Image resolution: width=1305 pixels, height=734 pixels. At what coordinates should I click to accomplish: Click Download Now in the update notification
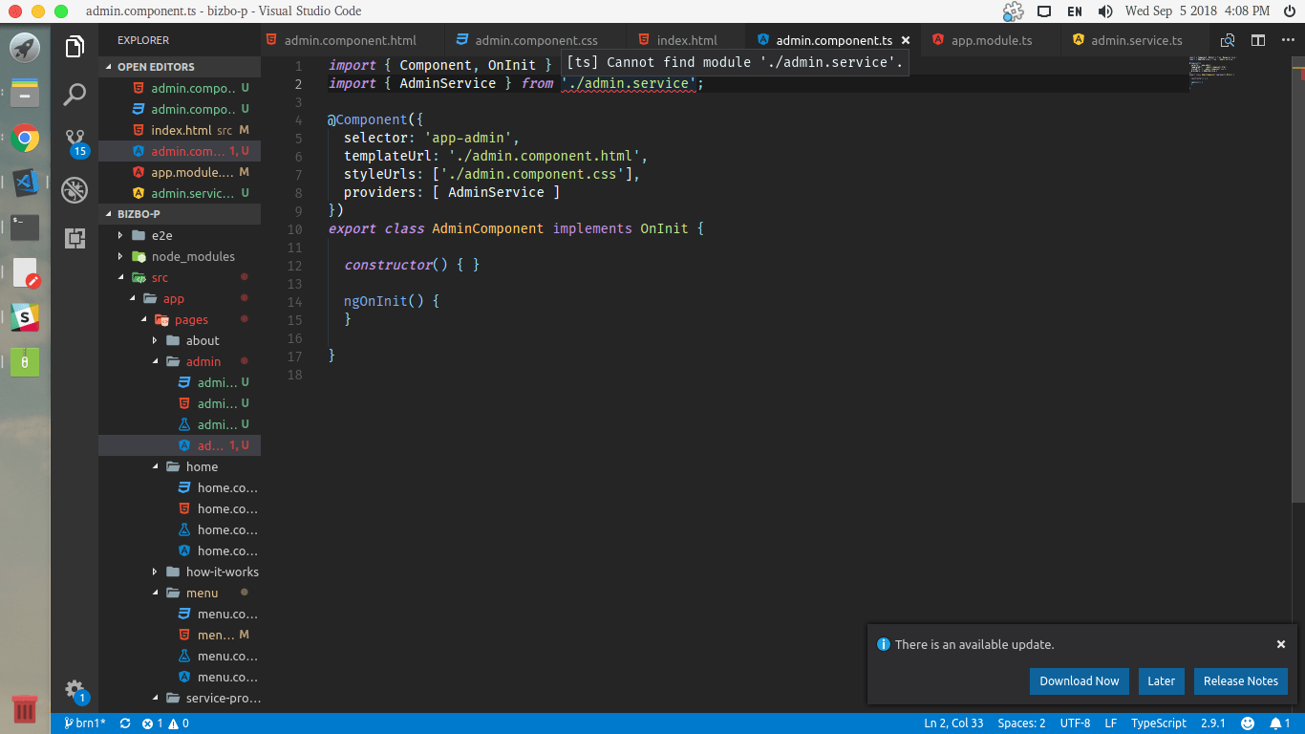[x=1079, y=680]
